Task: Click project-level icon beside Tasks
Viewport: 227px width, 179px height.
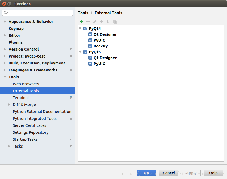Action: 71,146
